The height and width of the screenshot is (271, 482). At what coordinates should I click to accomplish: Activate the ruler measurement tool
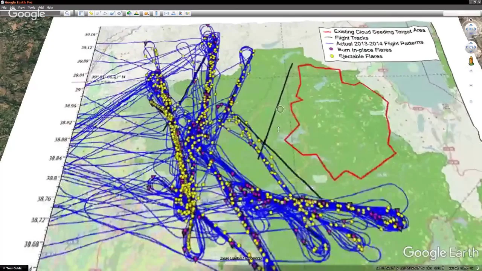tap(156, 14)
